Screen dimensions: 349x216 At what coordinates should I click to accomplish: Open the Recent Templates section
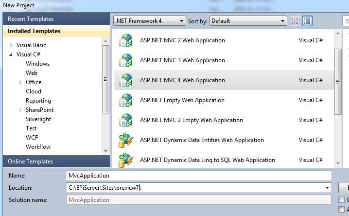pyautogui.click(x=30, y=19)
